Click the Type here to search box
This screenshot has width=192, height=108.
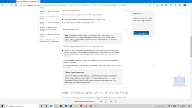pos(22,106)
